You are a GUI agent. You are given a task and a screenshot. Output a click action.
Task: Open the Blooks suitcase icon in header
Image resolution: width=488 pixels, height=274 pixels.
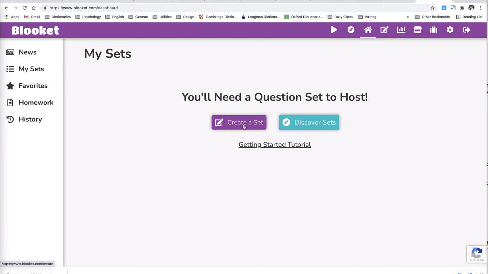click(434, 30)
